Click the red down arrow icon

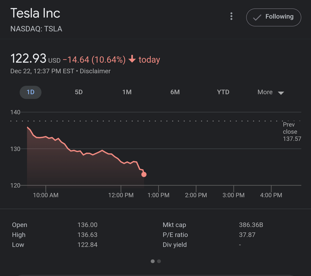click(x=132, y=59)
